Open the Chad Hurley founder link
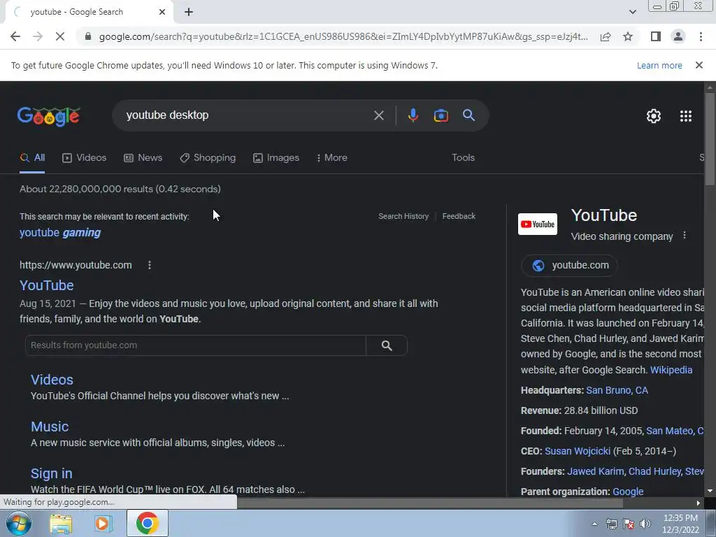 point(654,471)
